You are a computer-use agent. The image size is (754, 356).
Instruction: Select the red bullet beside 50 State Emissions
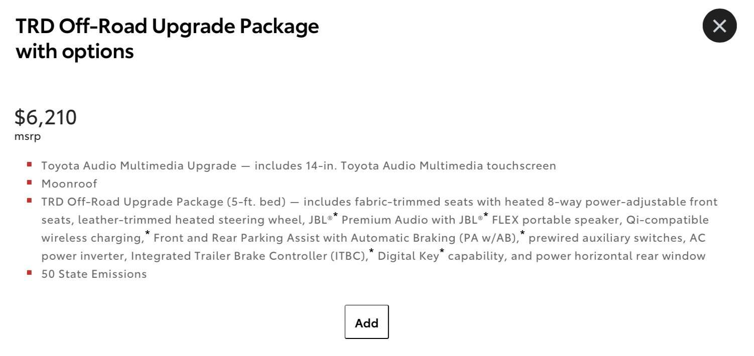(x=30, y=272)
